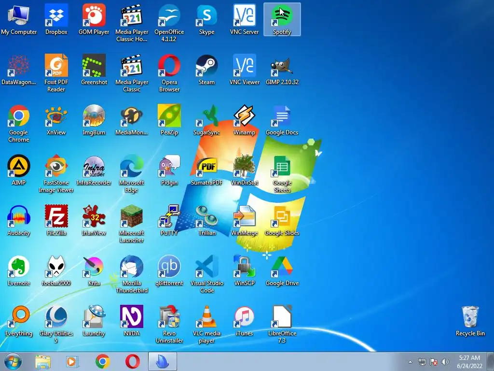Image resolution: width=494 pixels, height=371 pixels.
Task: Select the OpenOffice 4.1.12 shortcut
Action: point(169,23)
